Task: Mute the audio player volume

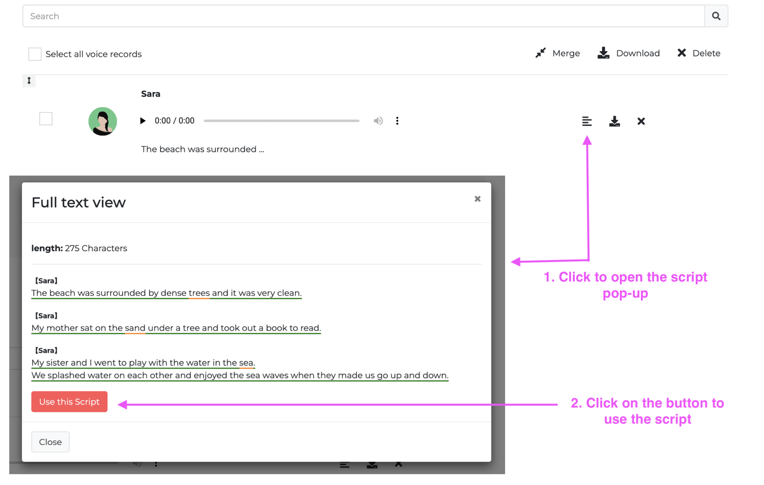Action: [378, 121]
